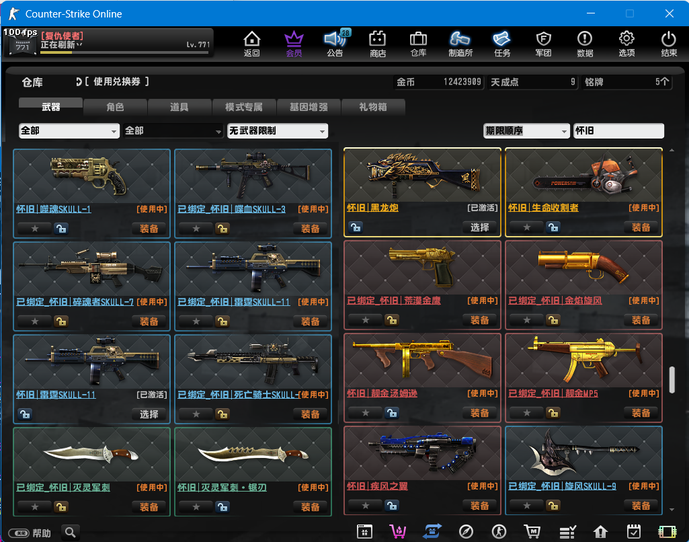Click the 铭牌 5个 counter

(627, 82)
